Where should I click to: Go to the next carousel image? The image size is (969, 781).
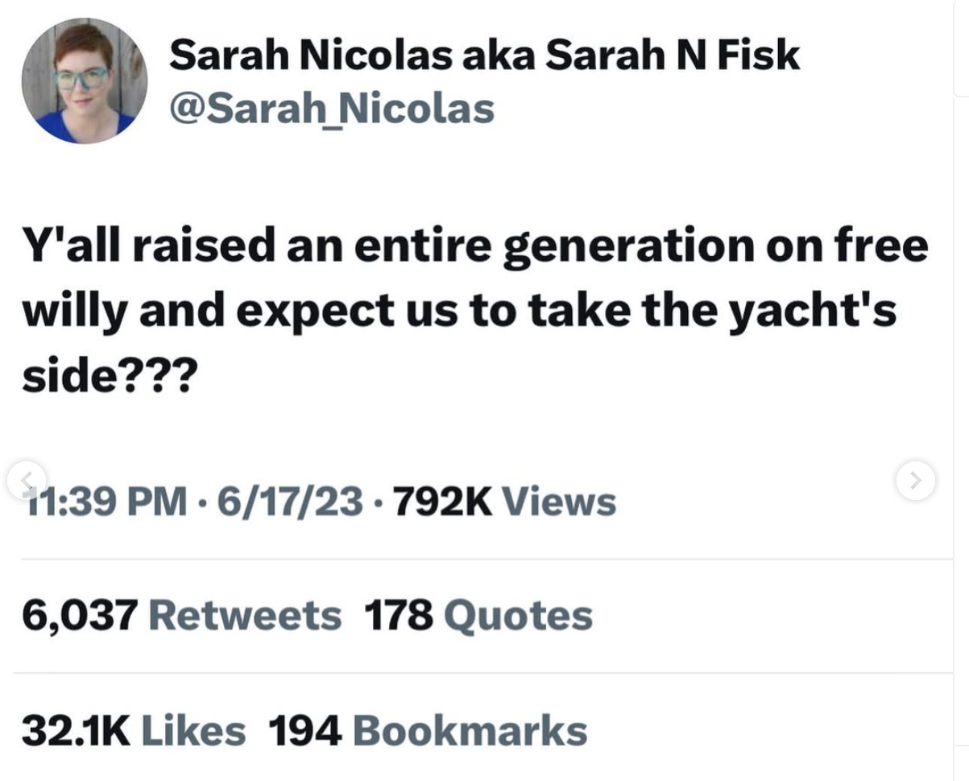pyautogui.click(x=915, y=481)
